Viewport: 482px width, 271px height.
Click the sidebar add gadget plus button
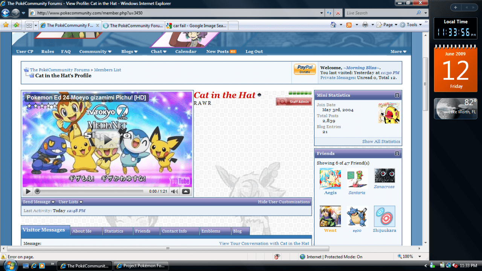coord(455,8)
